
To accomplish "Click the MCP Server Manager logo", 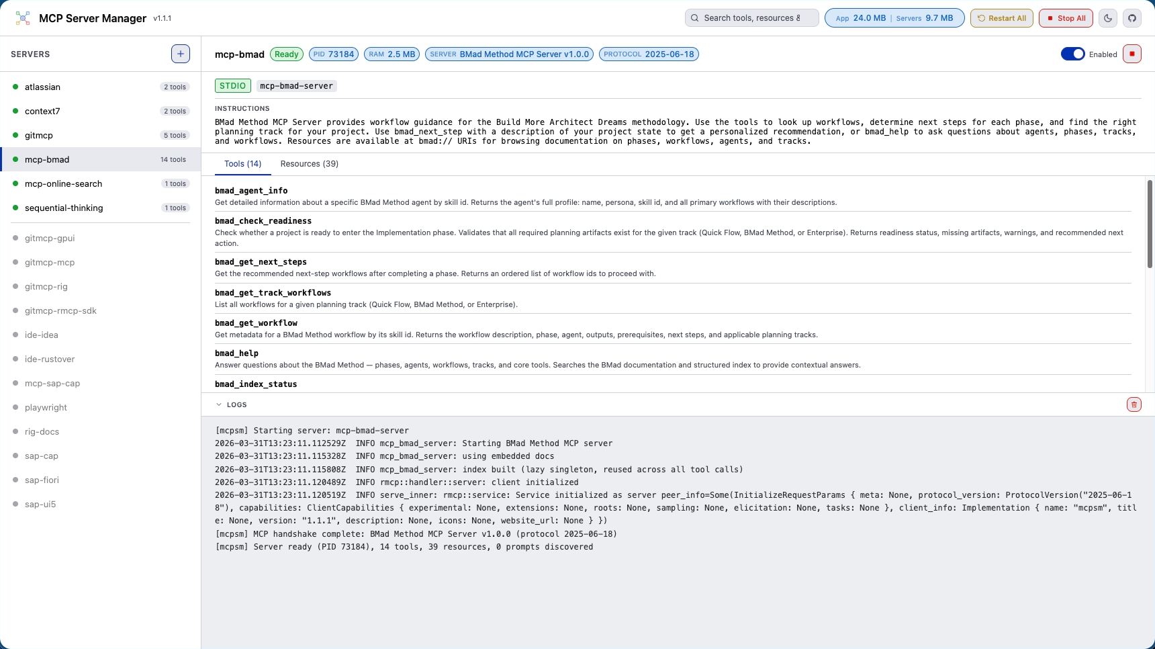I will coord(22,18).
